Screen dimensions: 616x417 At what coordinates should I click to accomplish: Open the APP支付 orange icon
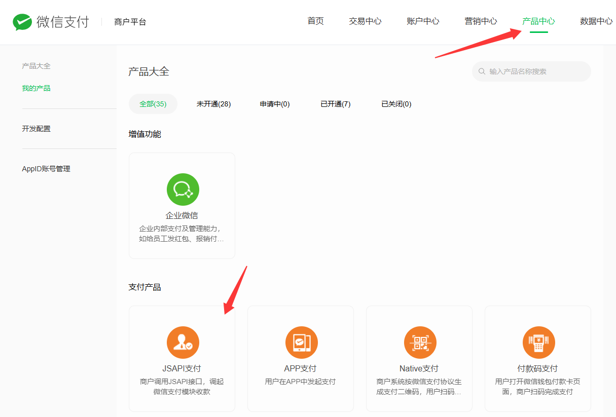pos(301,343)
